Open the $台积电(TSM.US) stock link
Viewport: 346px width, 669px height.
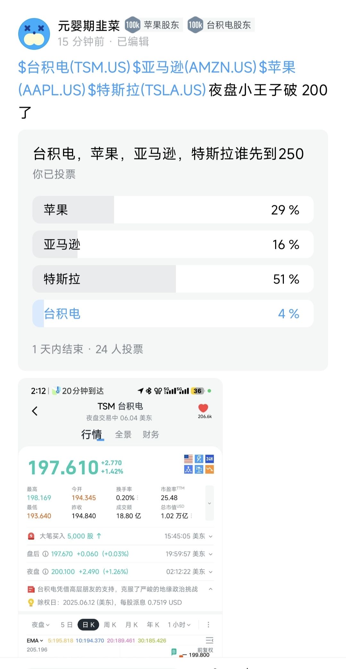pos(74,67)
